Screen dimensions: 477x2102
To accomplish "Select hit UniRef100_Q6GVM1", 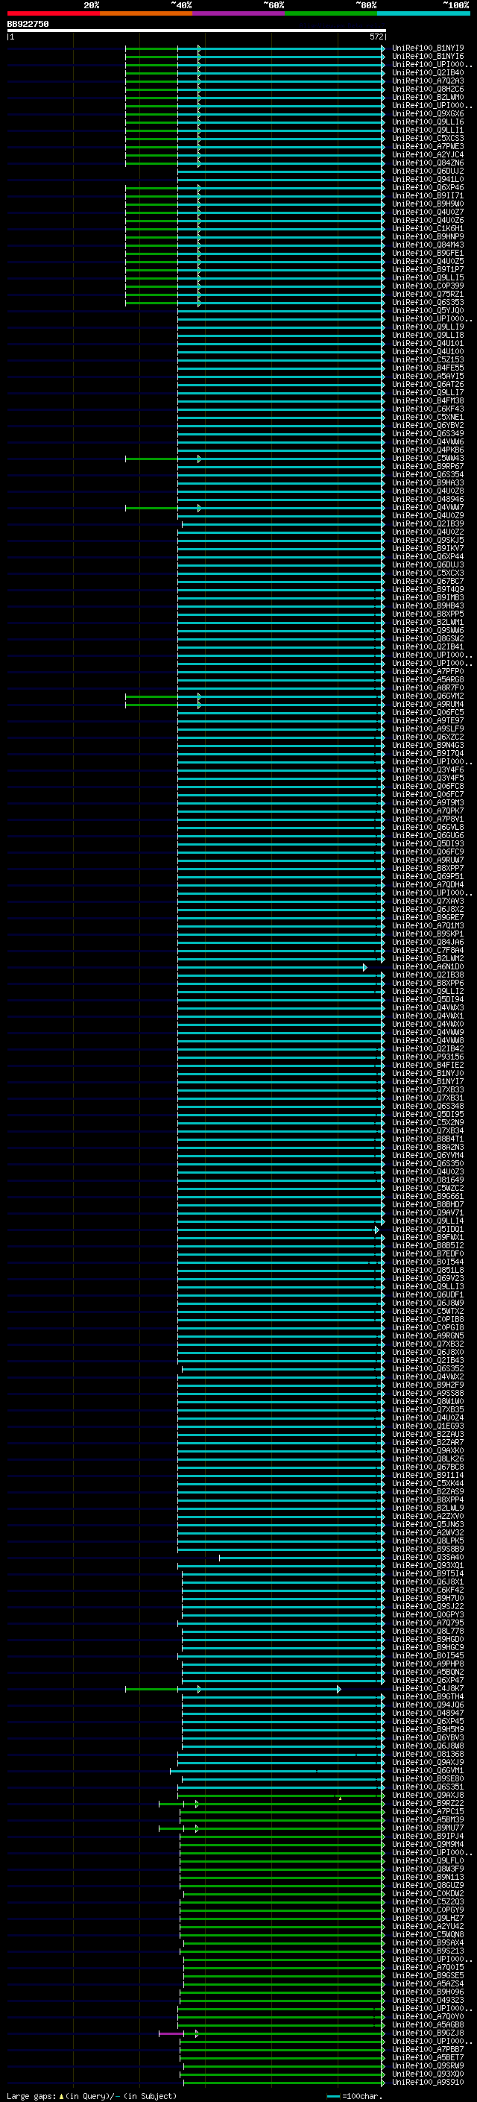I will pyautogui.click(x=428, y=1770).
